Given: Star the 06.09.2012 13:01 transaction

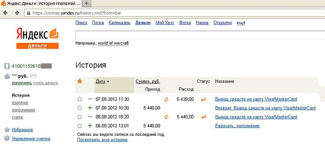Looking at the screenshot, I should (79, 126).
